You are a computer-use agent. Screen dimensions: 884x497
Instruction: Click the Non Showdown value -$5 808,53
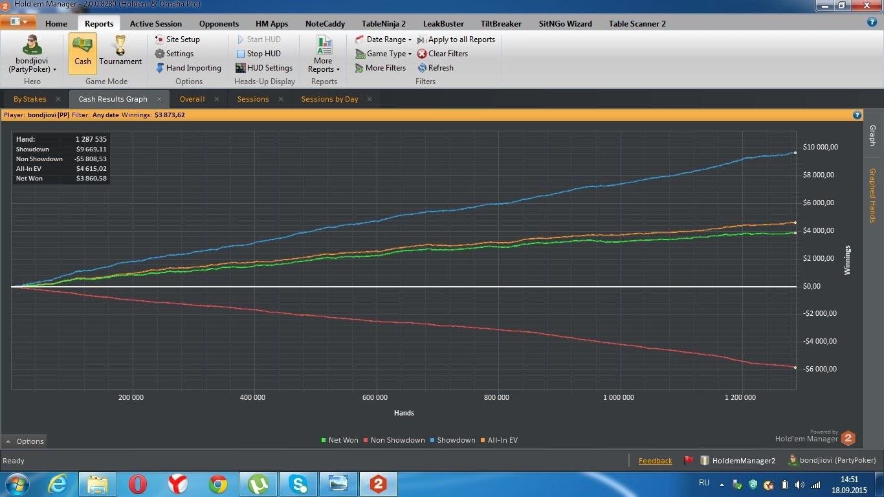(91, 159)
